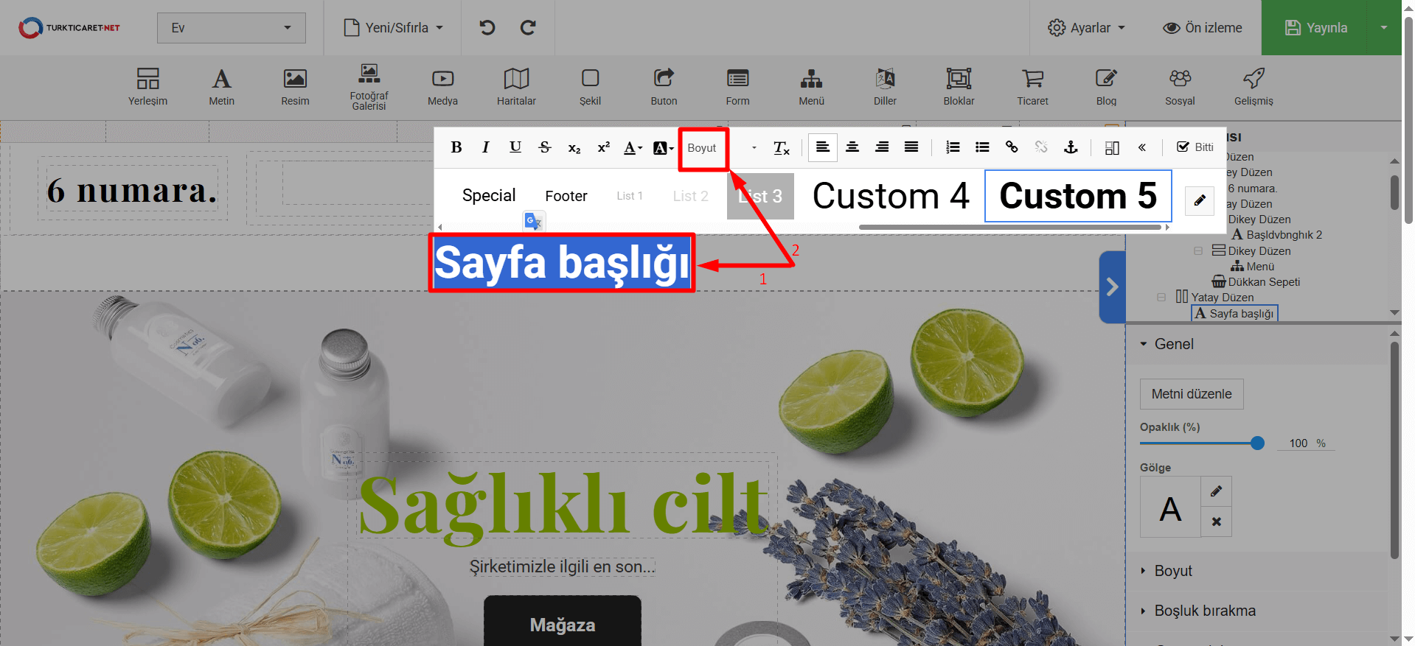
Task: Click the Opaklık slider handle
Action: click(1257, 443)
